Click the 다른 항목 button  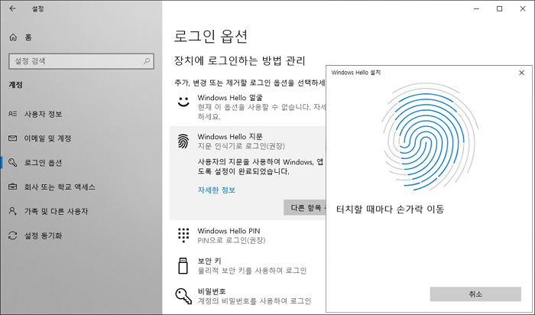click(305, 208)
